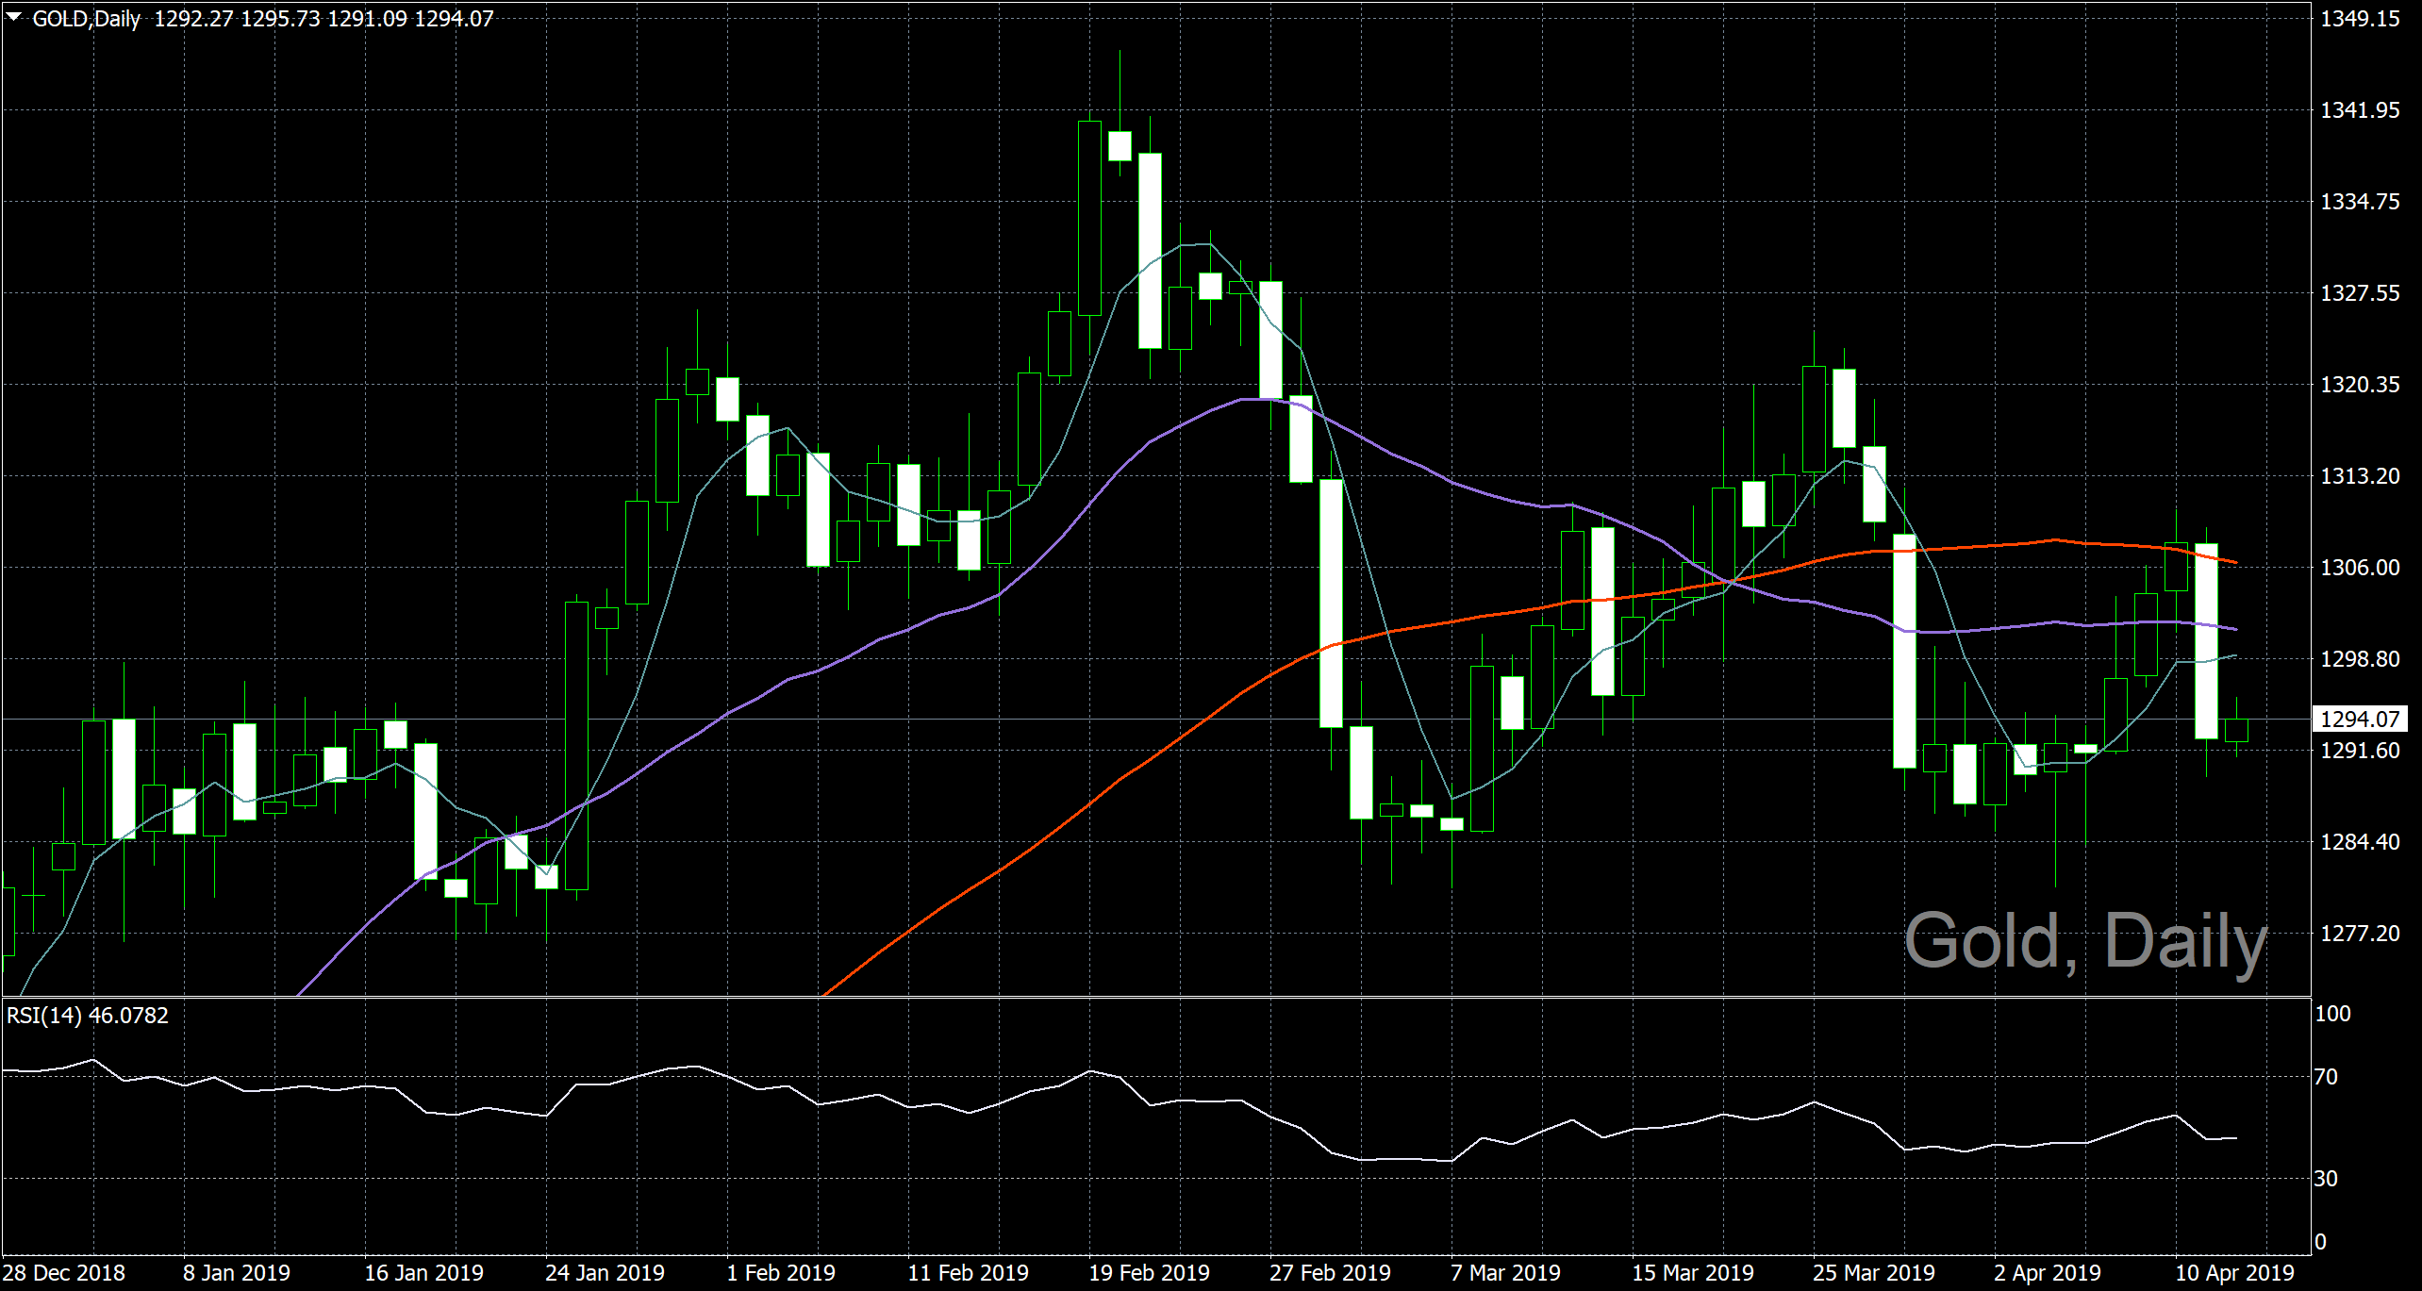
Task: Click the 1349.15 price axis value
Action: (x=2360, y=19)
